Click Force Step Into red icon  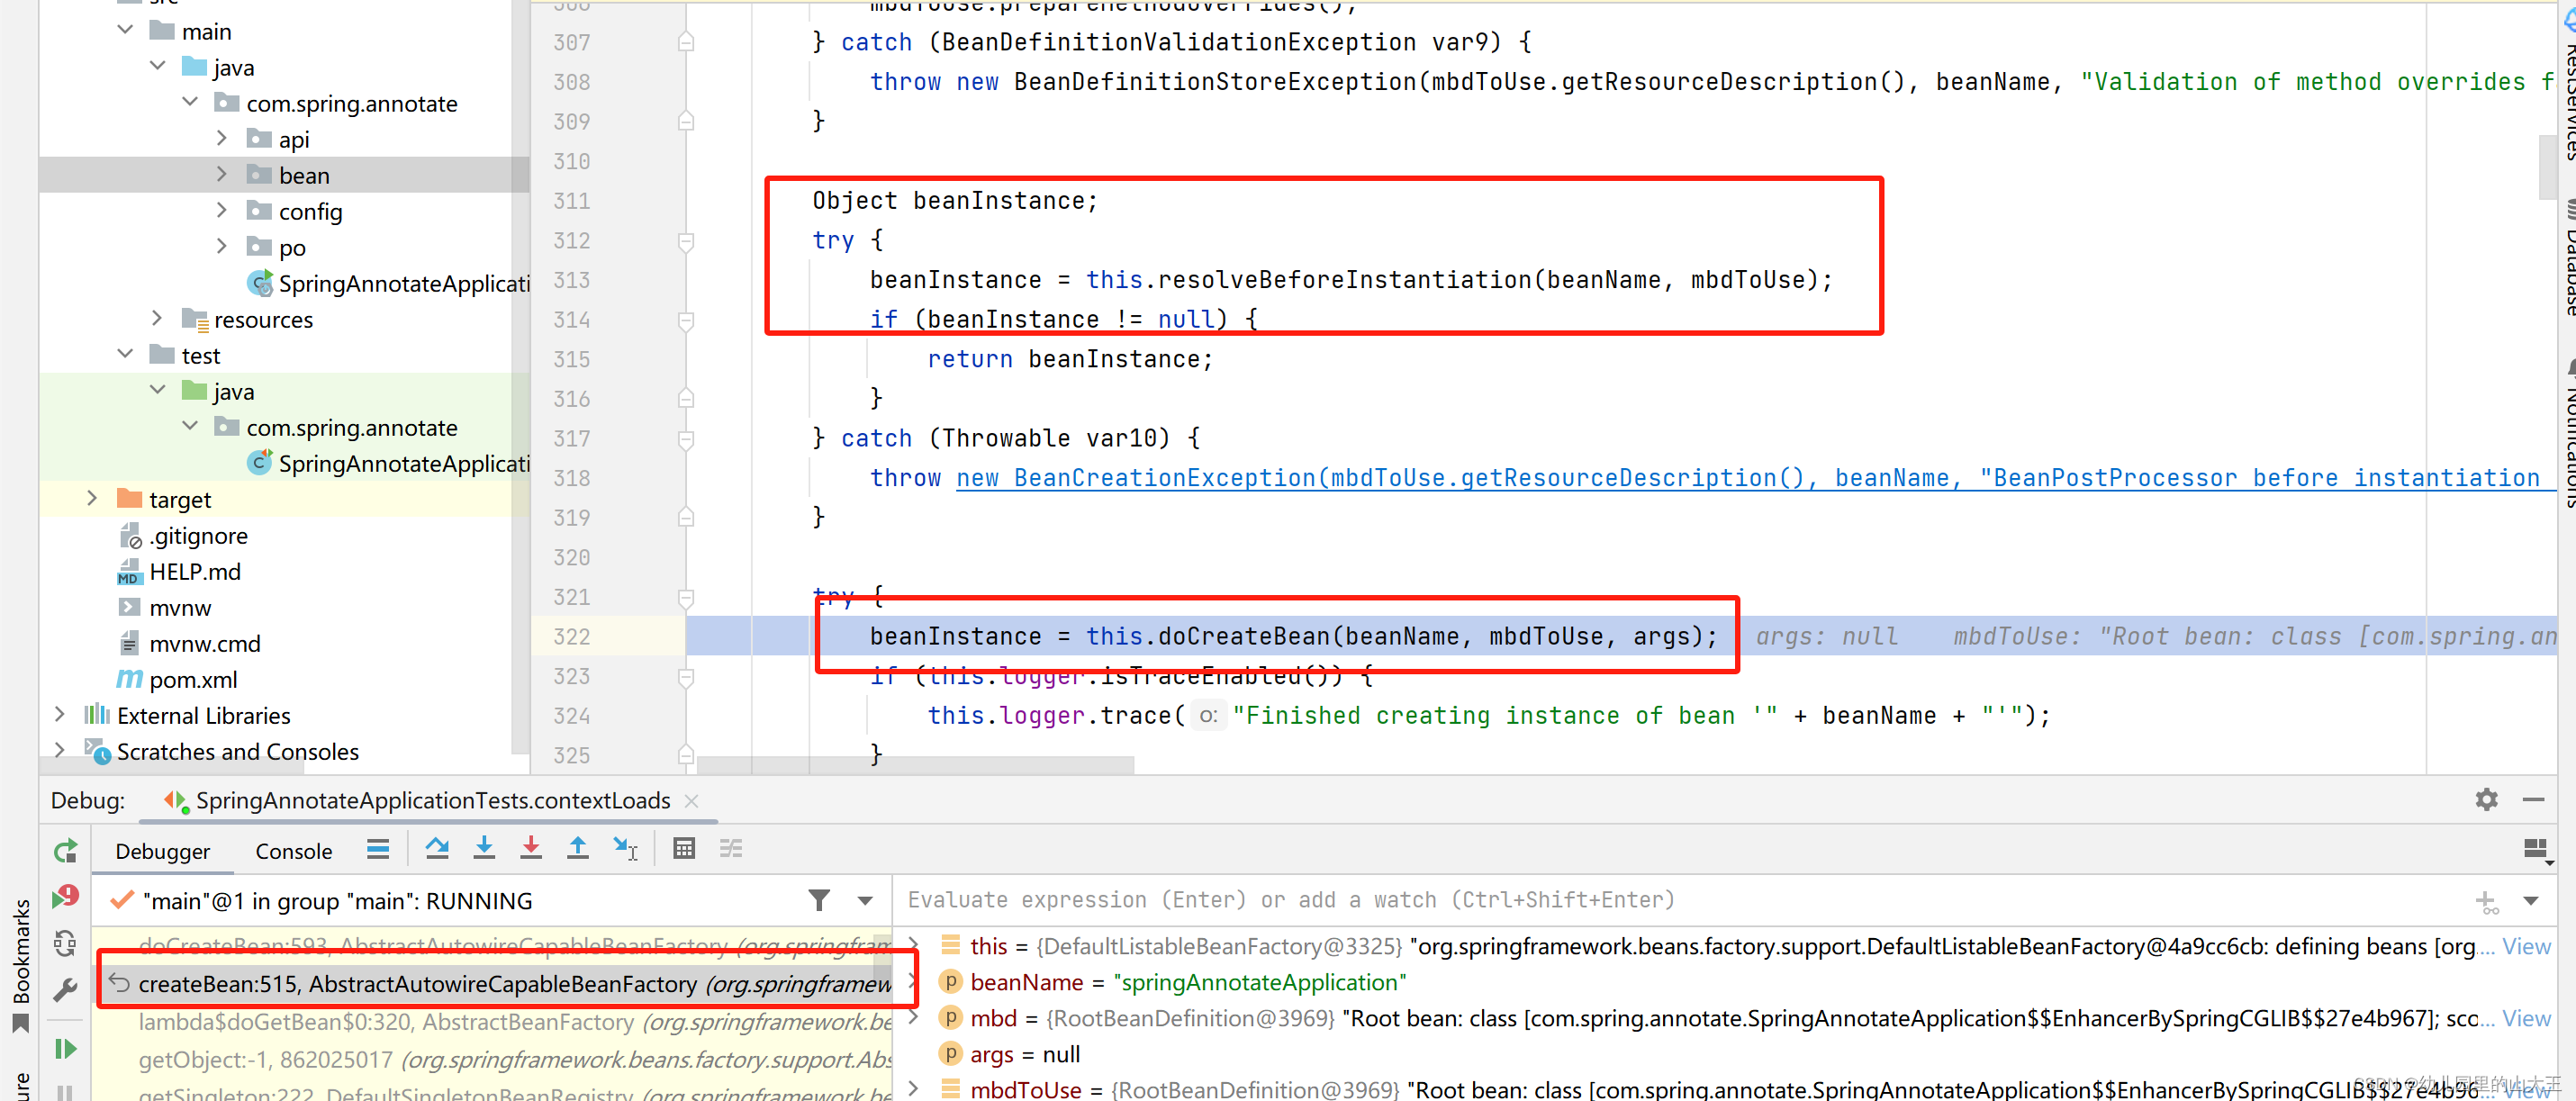click(x=531, y=849)
